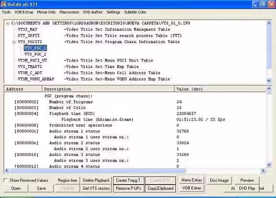
Task: Select the Number of Cells row
Action: [x=135, y=108]
